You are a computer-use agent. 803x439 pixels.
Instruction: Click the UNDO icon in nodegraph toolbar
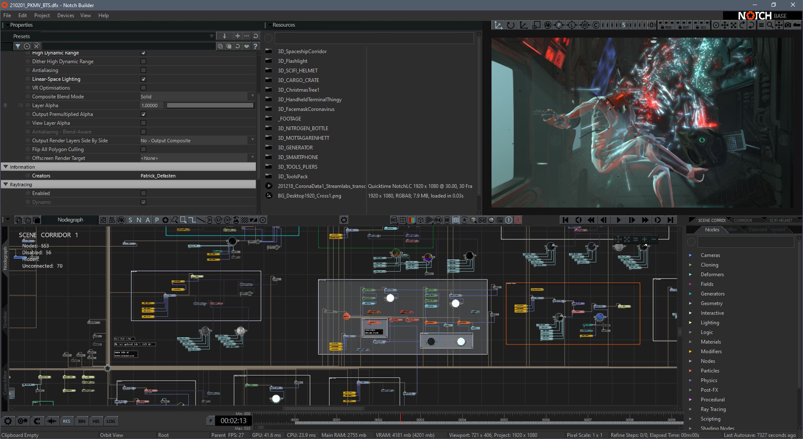(103, 220)
